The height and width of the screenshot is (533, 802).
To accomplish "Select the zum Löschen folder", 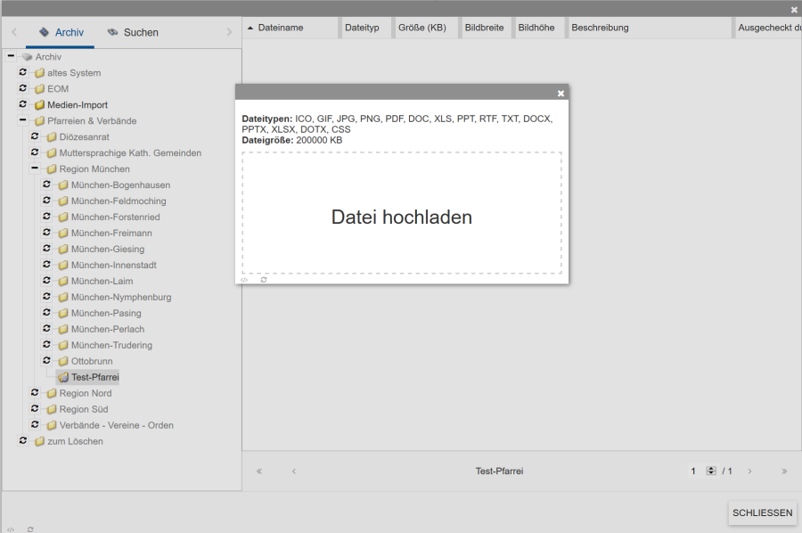I will click(x=75, y=442).
